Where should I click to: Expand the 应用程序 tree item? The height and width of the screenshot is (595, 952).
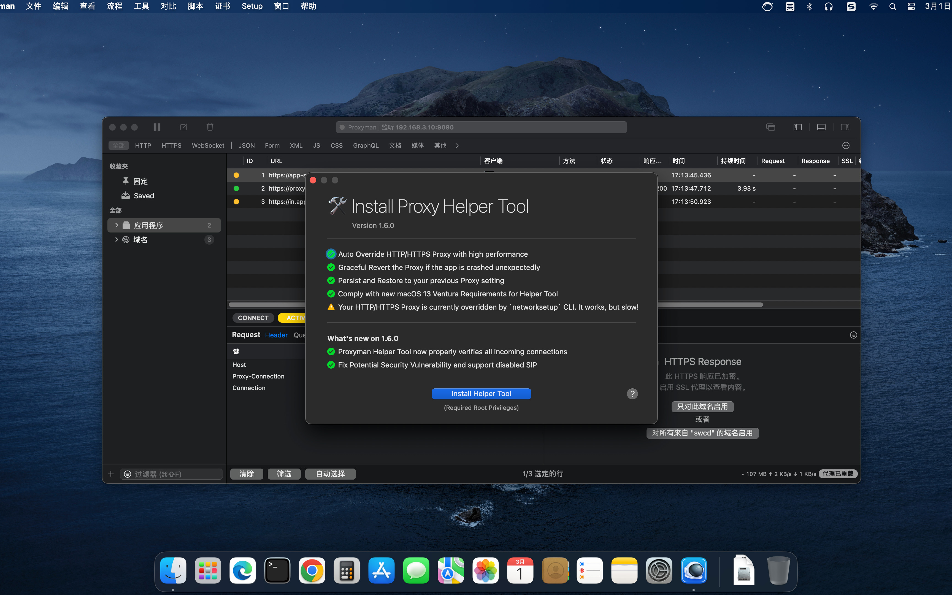coord(117,225)
